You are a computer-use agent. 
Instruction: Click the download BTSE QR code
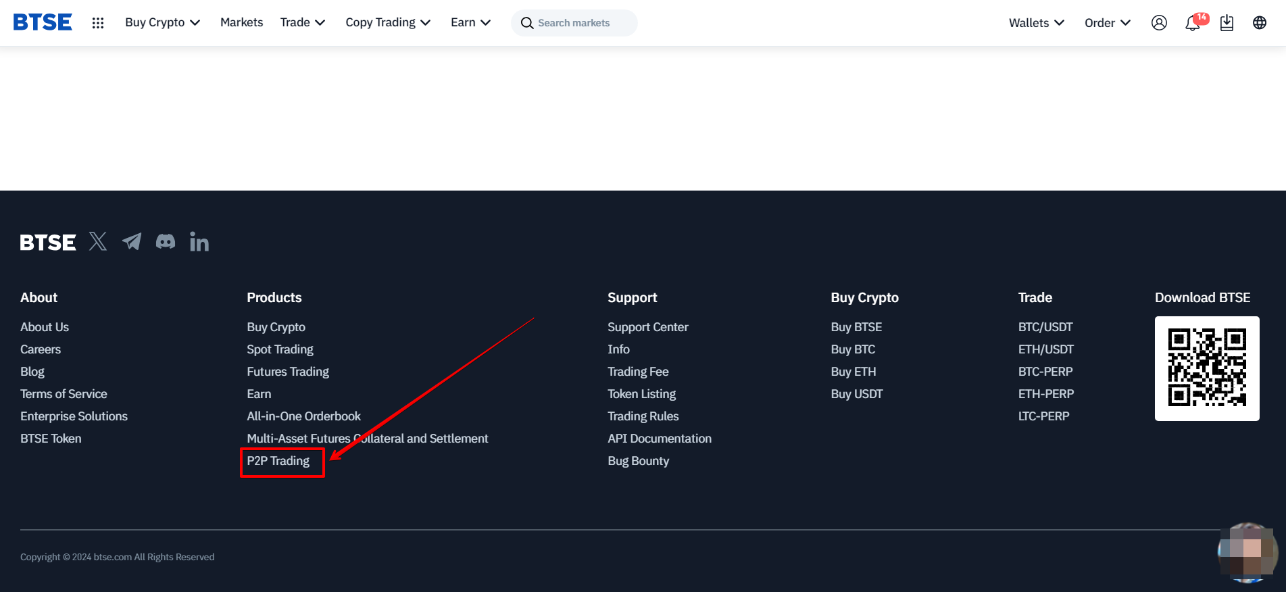coord(1207,368)
